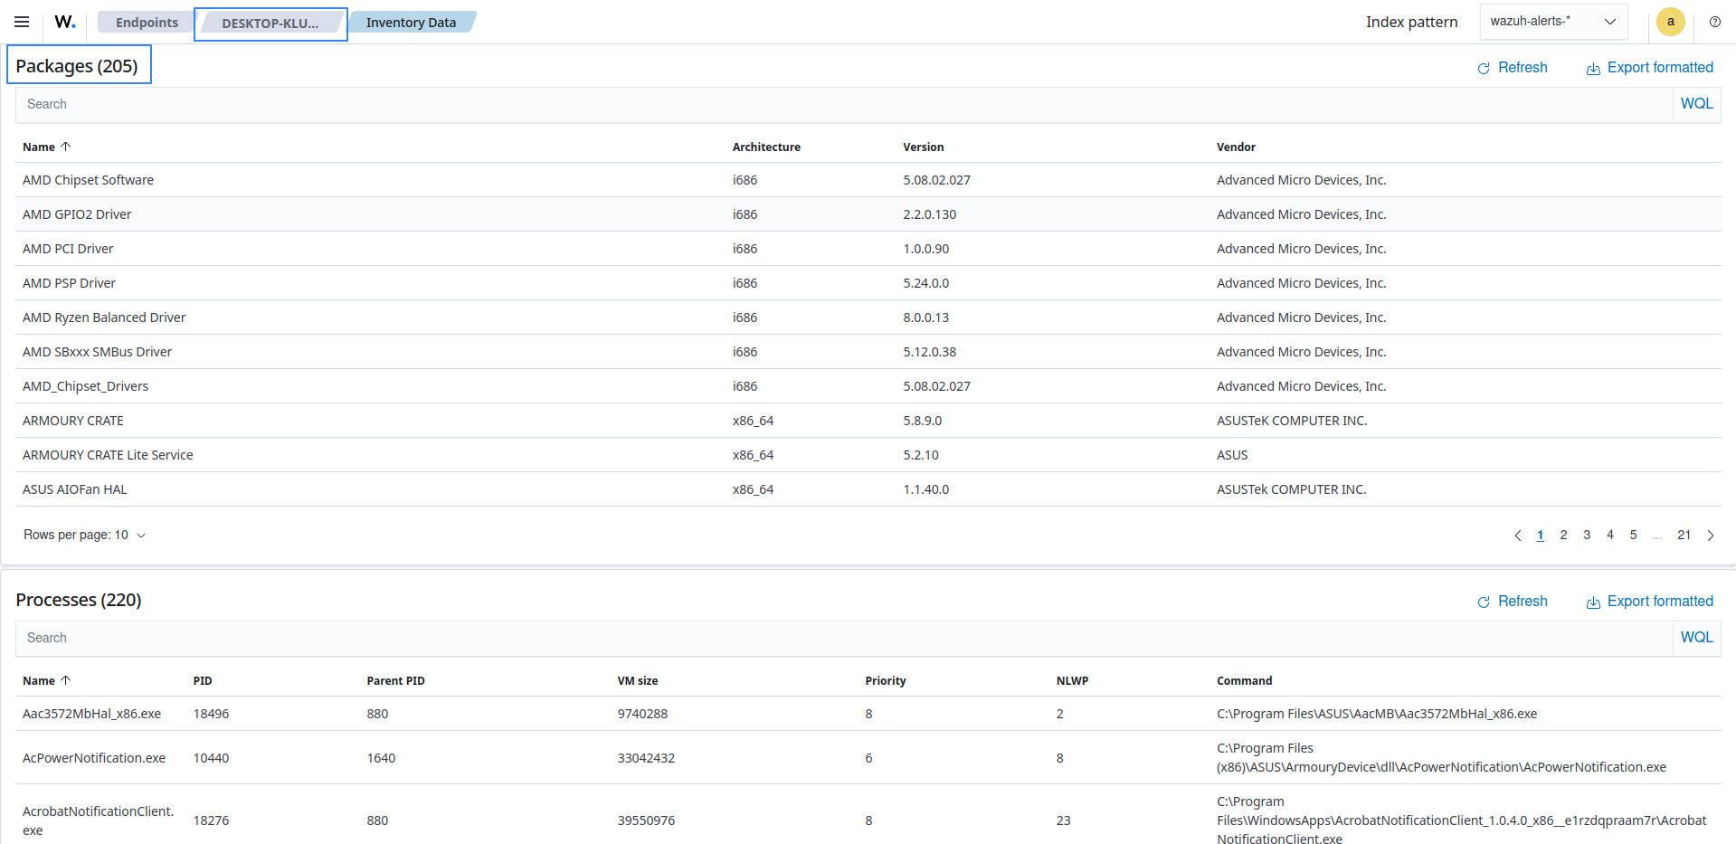The height and width of the screenshot is (844, 1736).
Task: Select ARMOURY CRATE Lite Service row
Action: click(868, 455)
